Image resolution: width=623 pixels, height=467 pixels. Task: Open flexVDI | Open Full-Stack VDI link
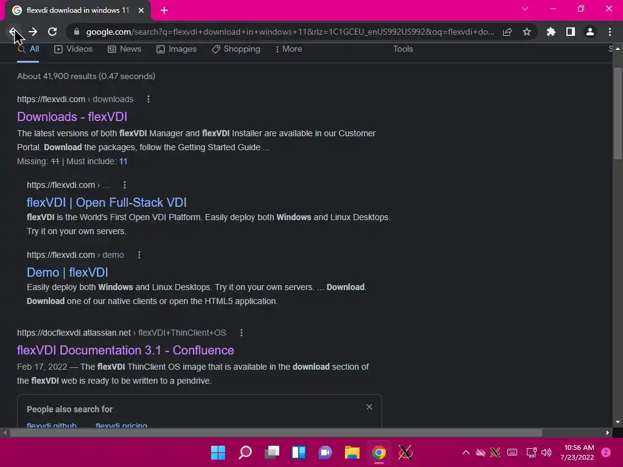click(x=106, y=202)
